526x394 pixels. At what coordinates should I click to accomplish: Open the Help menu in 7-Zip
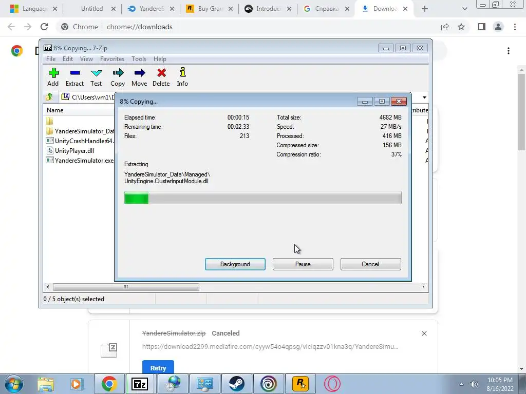click(160, 59)
